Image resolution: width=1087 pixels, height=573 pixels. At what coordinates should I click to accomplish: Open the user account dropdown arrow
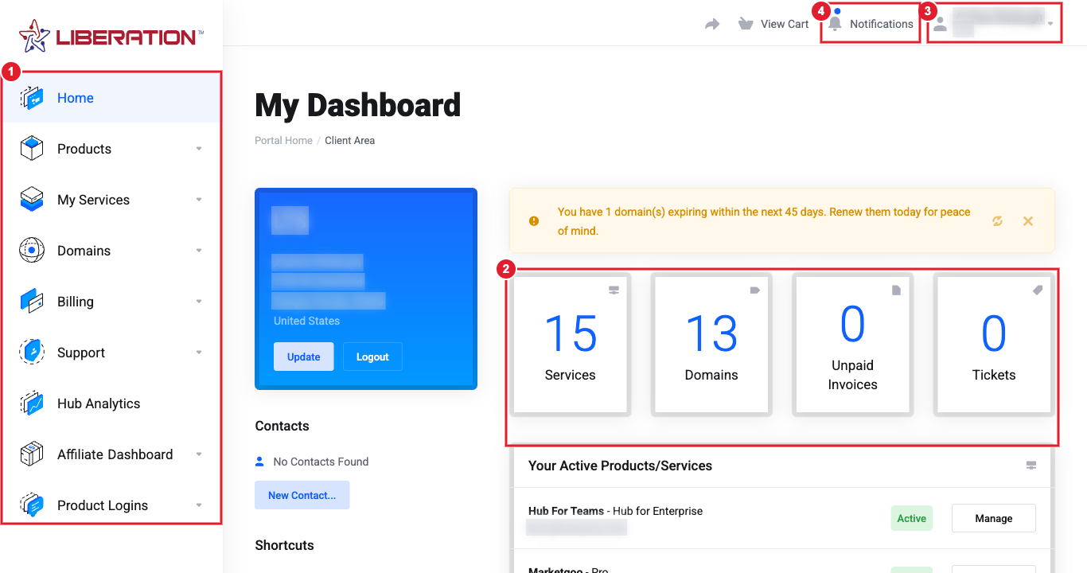[1050, 25]
